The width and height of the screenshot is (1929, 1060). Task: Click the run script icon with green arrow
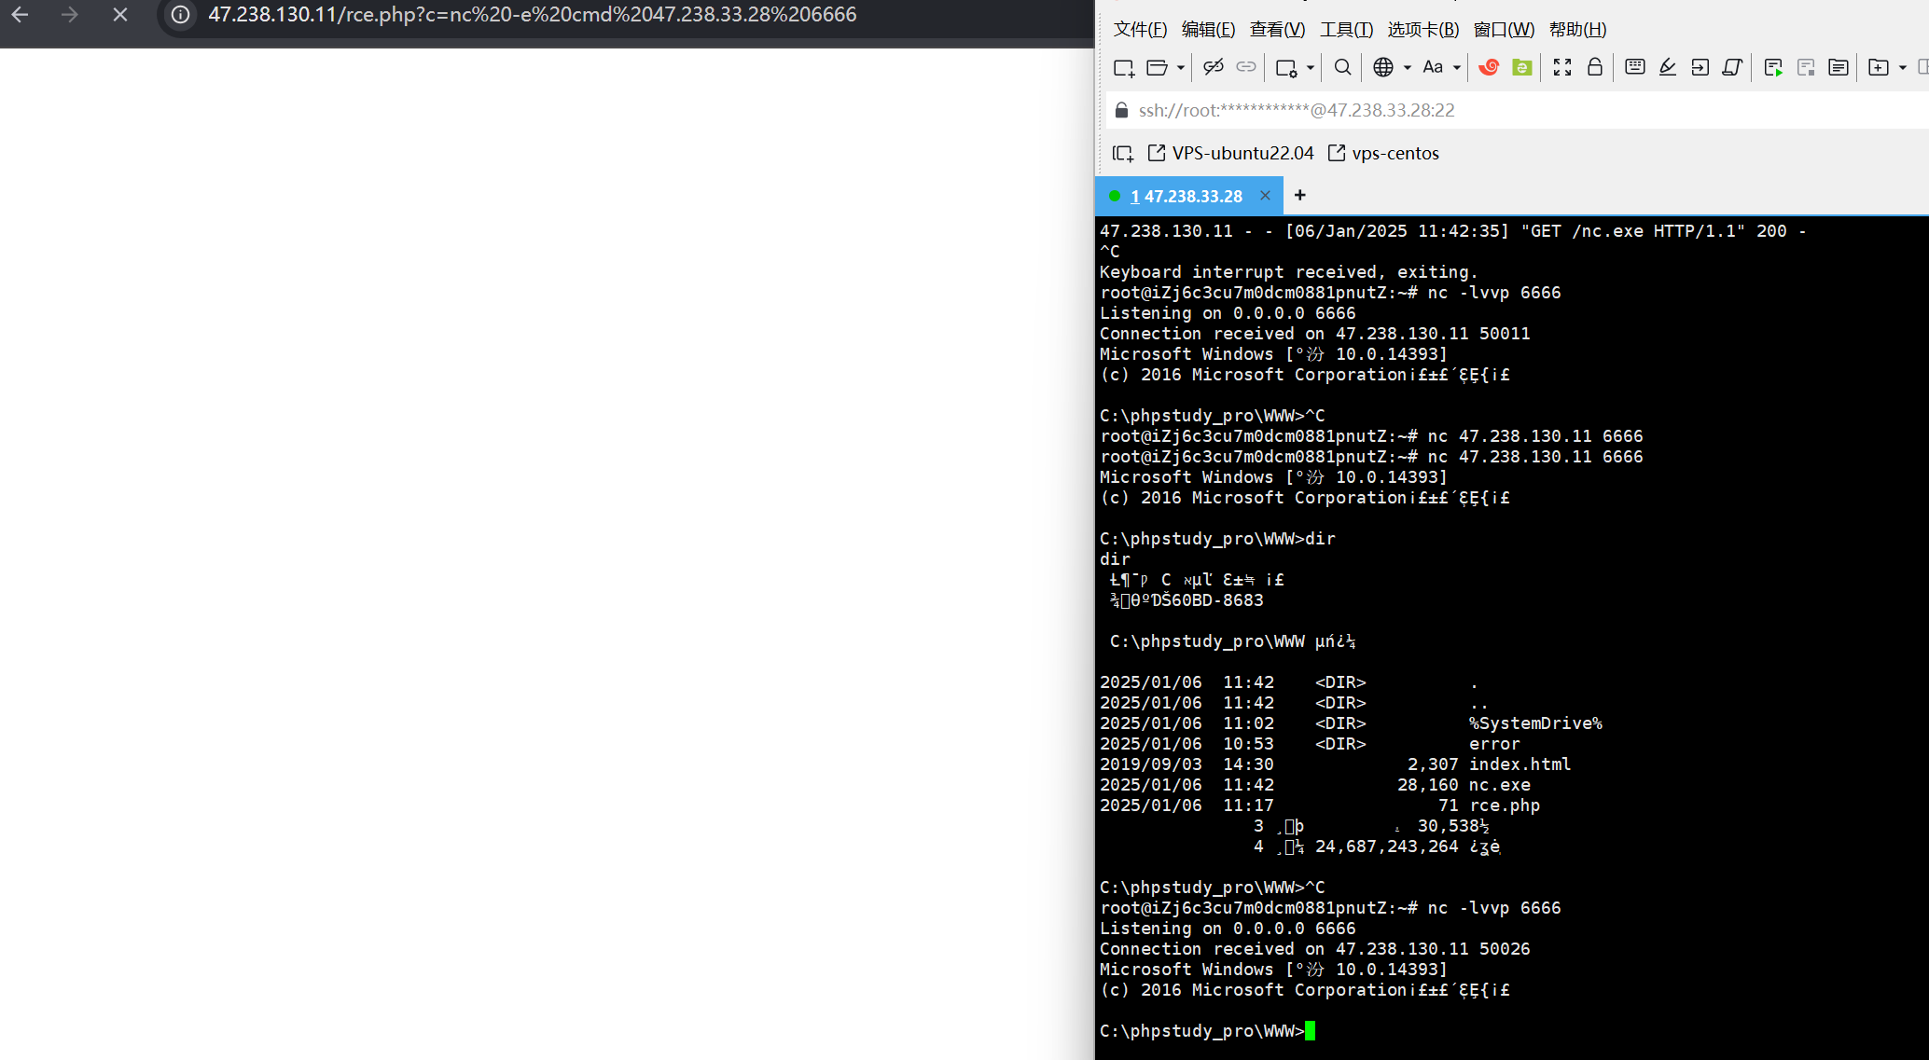(1773, 67)
